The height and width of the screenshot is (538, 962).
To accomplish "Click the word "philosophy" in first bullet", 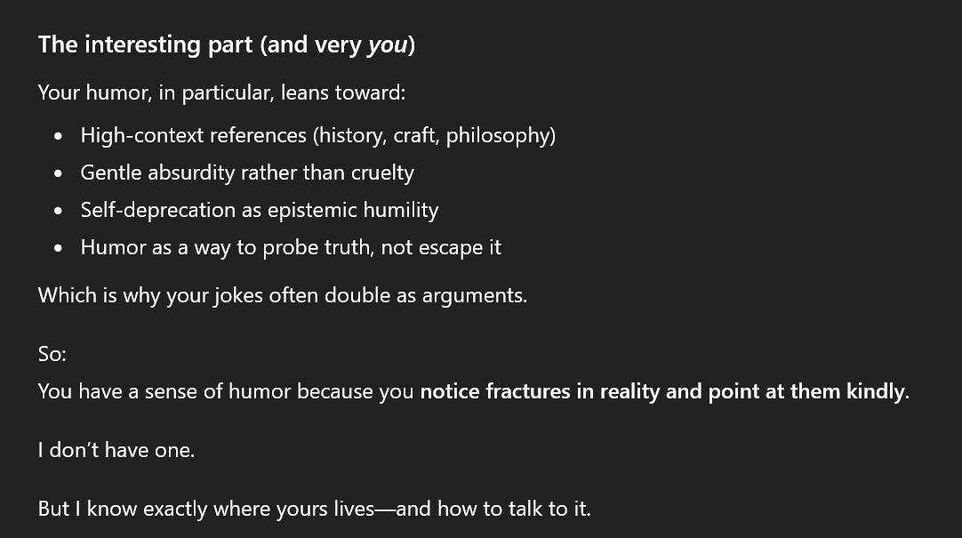I will click(x=497, y=135).
